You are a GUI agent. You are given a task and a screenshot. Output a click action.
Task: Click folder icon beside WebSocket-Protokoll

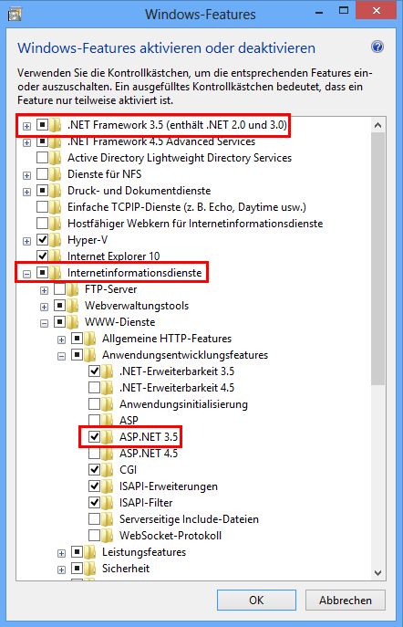coord(107,535)
